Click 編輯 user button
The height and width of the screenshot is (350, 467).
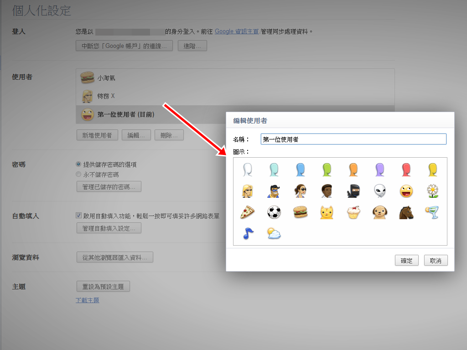coord(136,135)
